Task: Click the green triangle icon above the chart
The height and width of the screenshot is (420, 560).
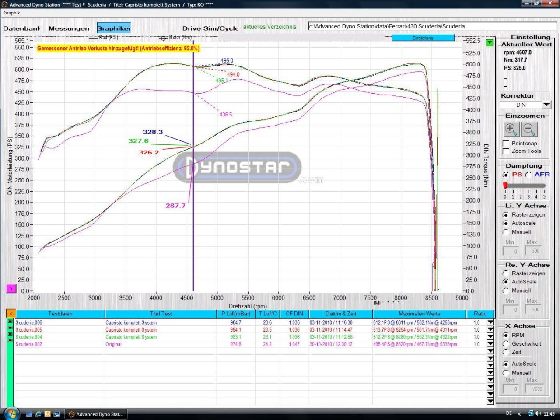Action: (490, 43)
